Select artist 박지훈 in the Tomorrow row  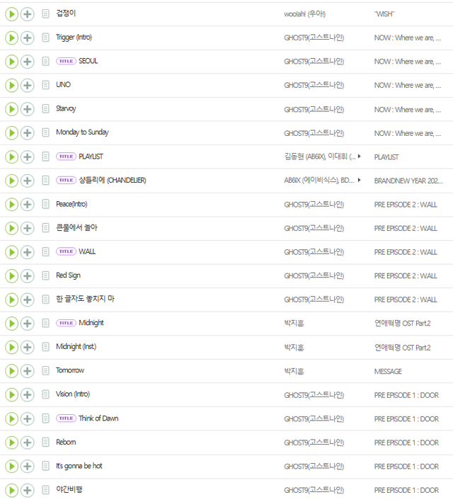pos(294,371)
